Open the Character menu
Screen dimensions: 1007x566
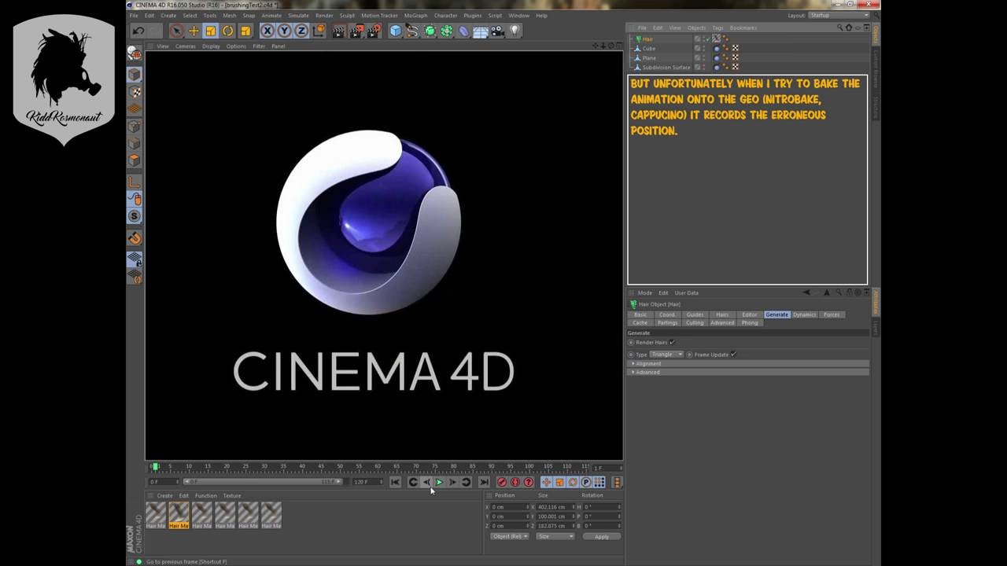coord(445,15)
